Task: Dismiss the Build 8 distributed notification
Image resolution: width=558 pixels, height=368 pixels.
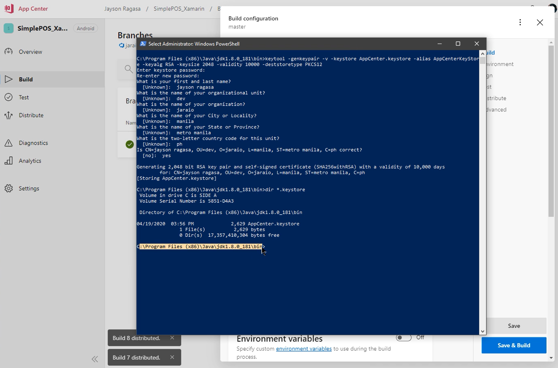Action: pyautogui.click(x=172, y=338)
